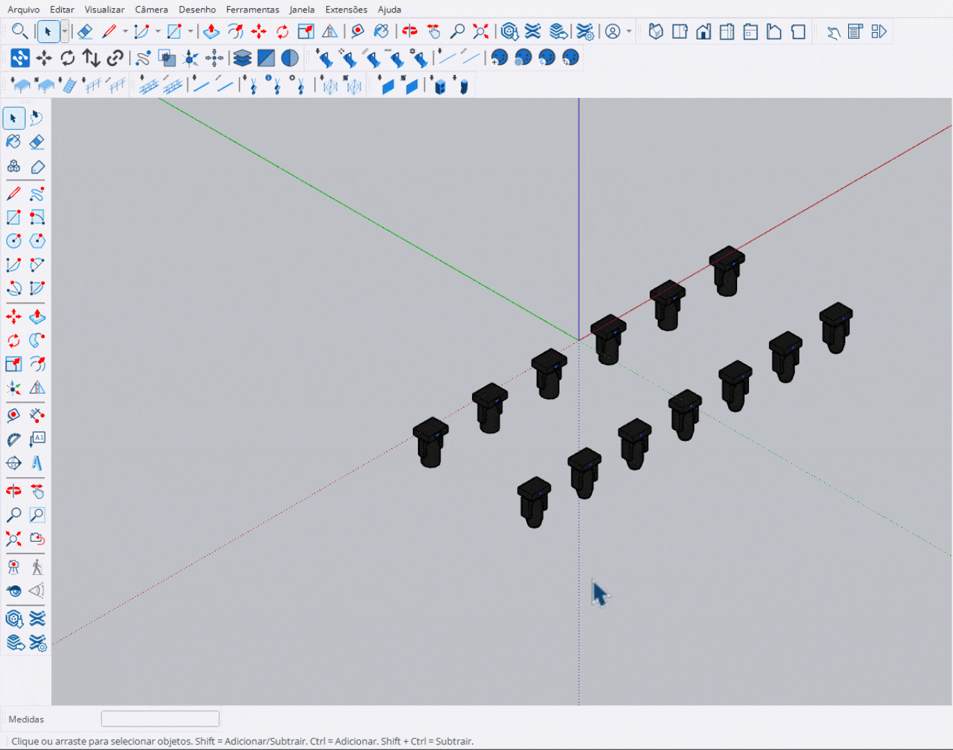Open the Extensões menu
The image size is (953, 750).
tap(346, 10)
